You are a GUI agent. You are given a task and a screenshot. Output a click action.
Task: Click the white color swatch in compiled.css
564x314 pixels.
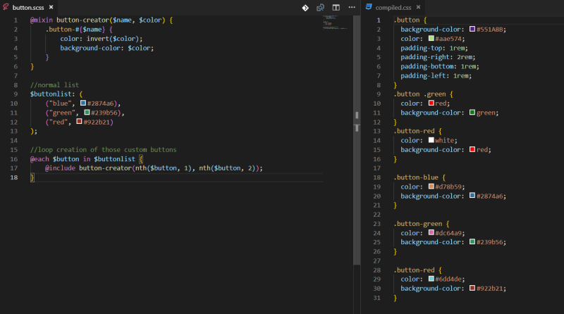pos(431,140)
